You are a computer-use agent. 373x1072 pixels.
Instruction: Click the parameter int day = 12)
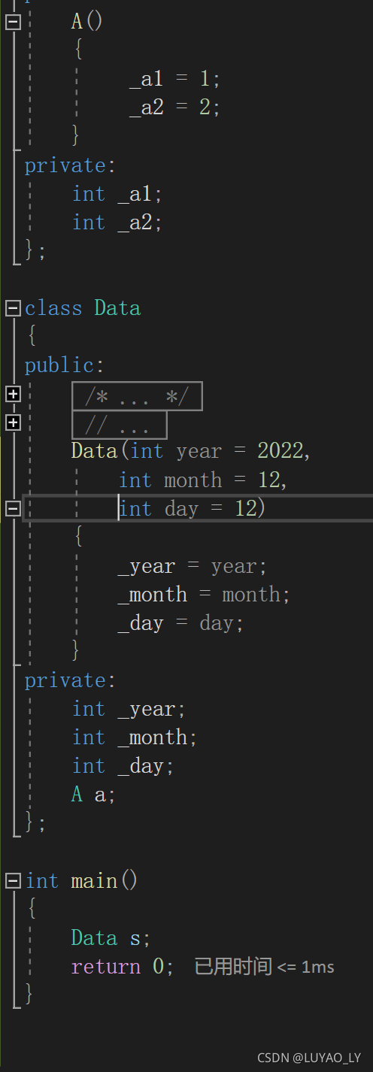193,509
